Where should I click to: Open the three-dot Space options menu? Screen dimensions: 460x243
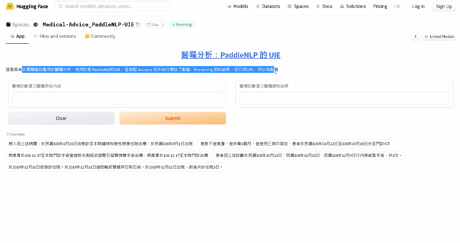click(x=415, y=36)
